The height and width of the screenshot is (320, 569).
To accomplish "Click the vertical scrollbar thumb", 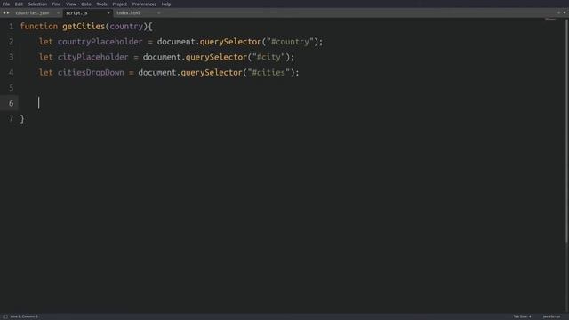I will 567,131.
